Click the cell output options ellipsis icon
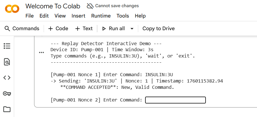 click(x=42, y=53)
